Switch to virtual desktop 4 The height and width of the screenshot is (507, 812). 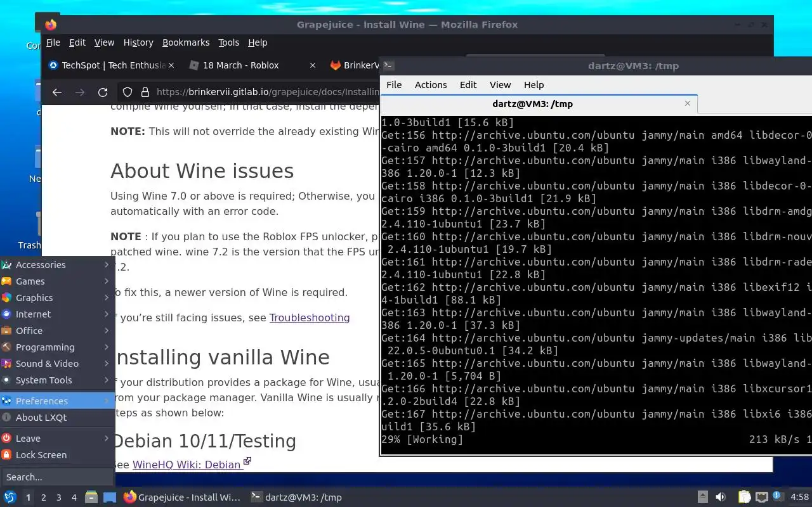pos(74,497)
